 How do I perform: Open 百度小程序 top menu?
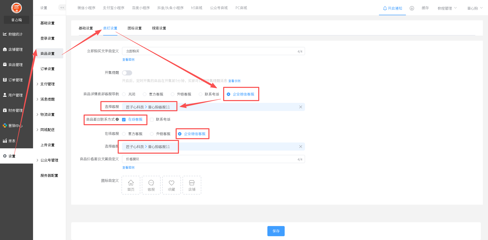click(x=141, y=8)
